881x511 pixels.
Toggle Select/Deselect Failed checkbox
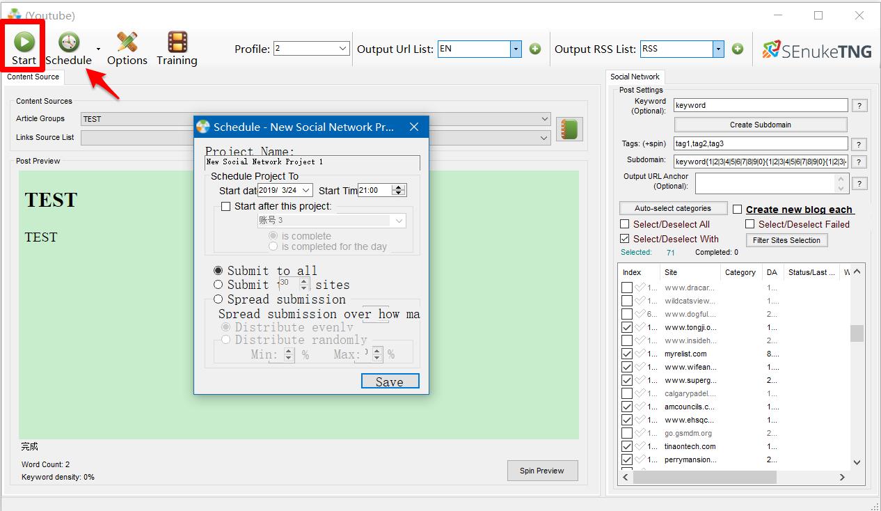(750, 224)
